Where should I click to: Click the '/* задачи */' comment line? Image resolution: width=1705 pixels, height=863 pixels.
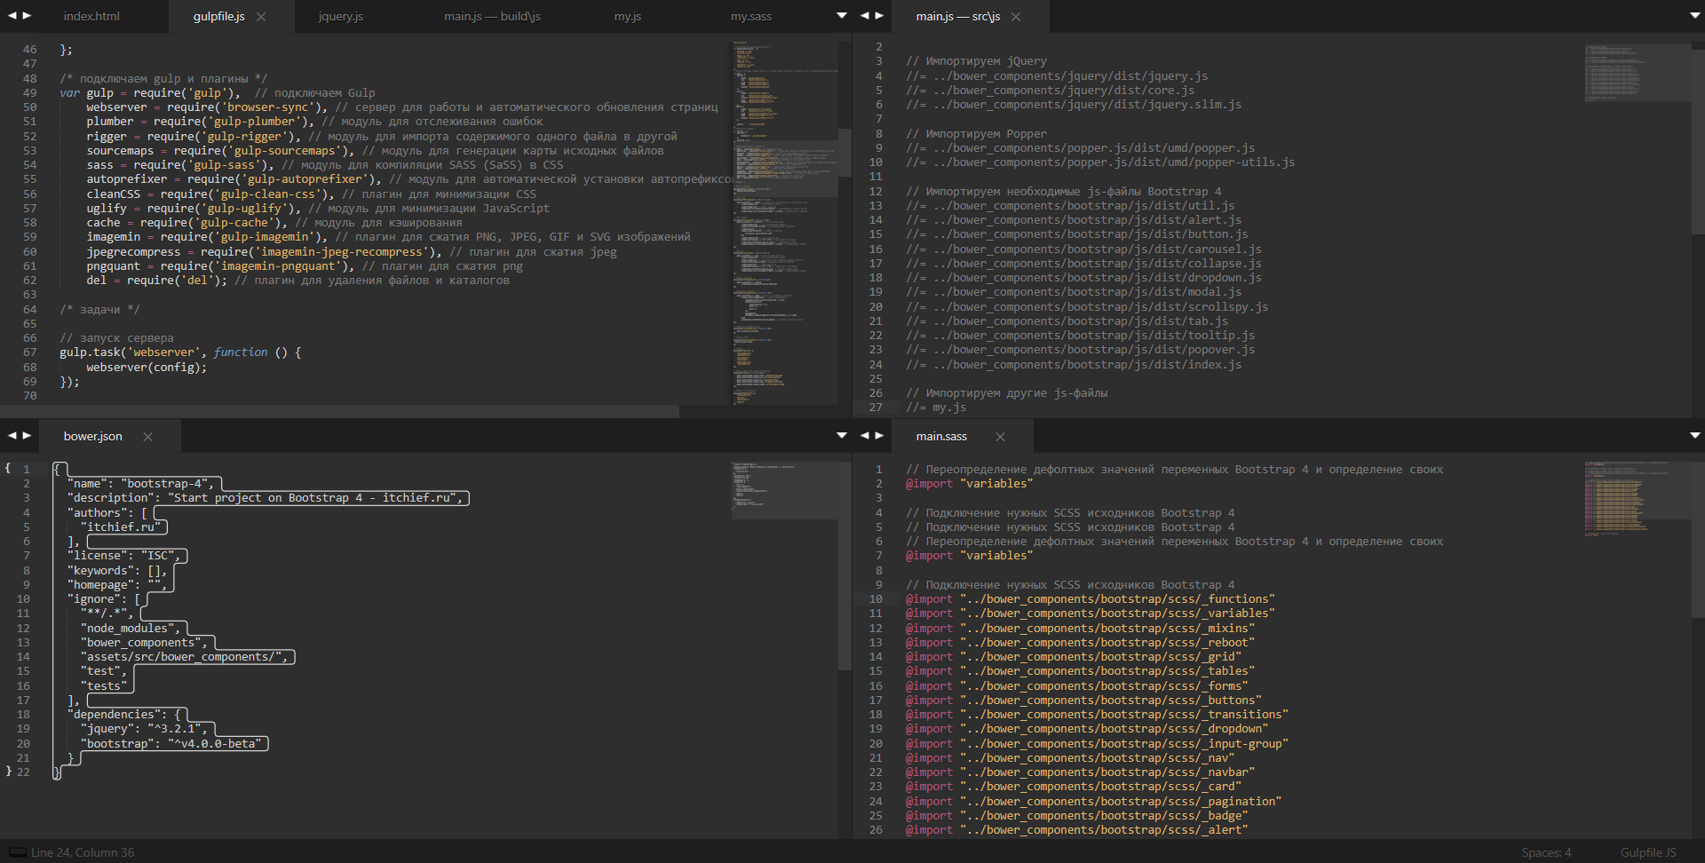click(x=99, y=310)
